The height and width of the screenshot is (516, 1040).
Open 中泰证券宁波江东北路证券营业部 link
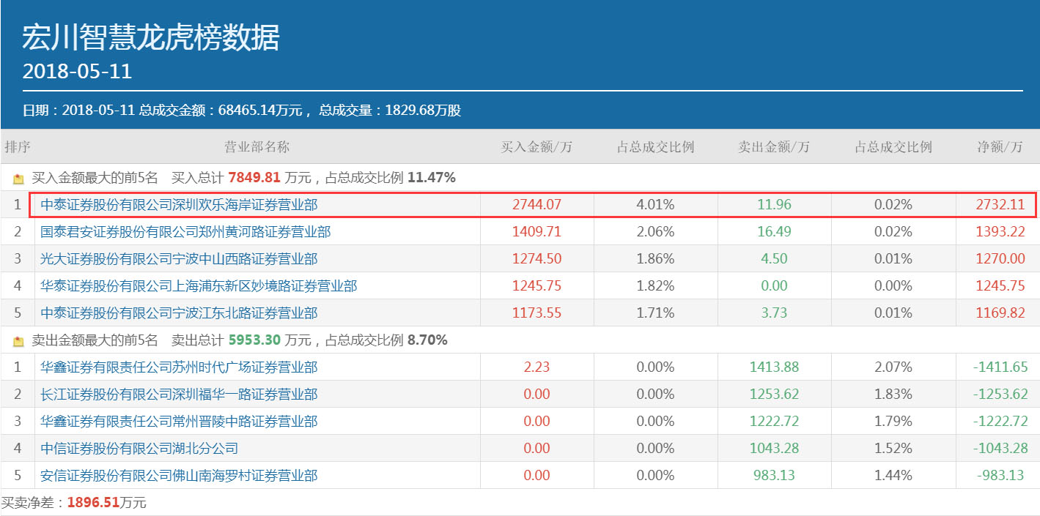(x=179, y=313)
